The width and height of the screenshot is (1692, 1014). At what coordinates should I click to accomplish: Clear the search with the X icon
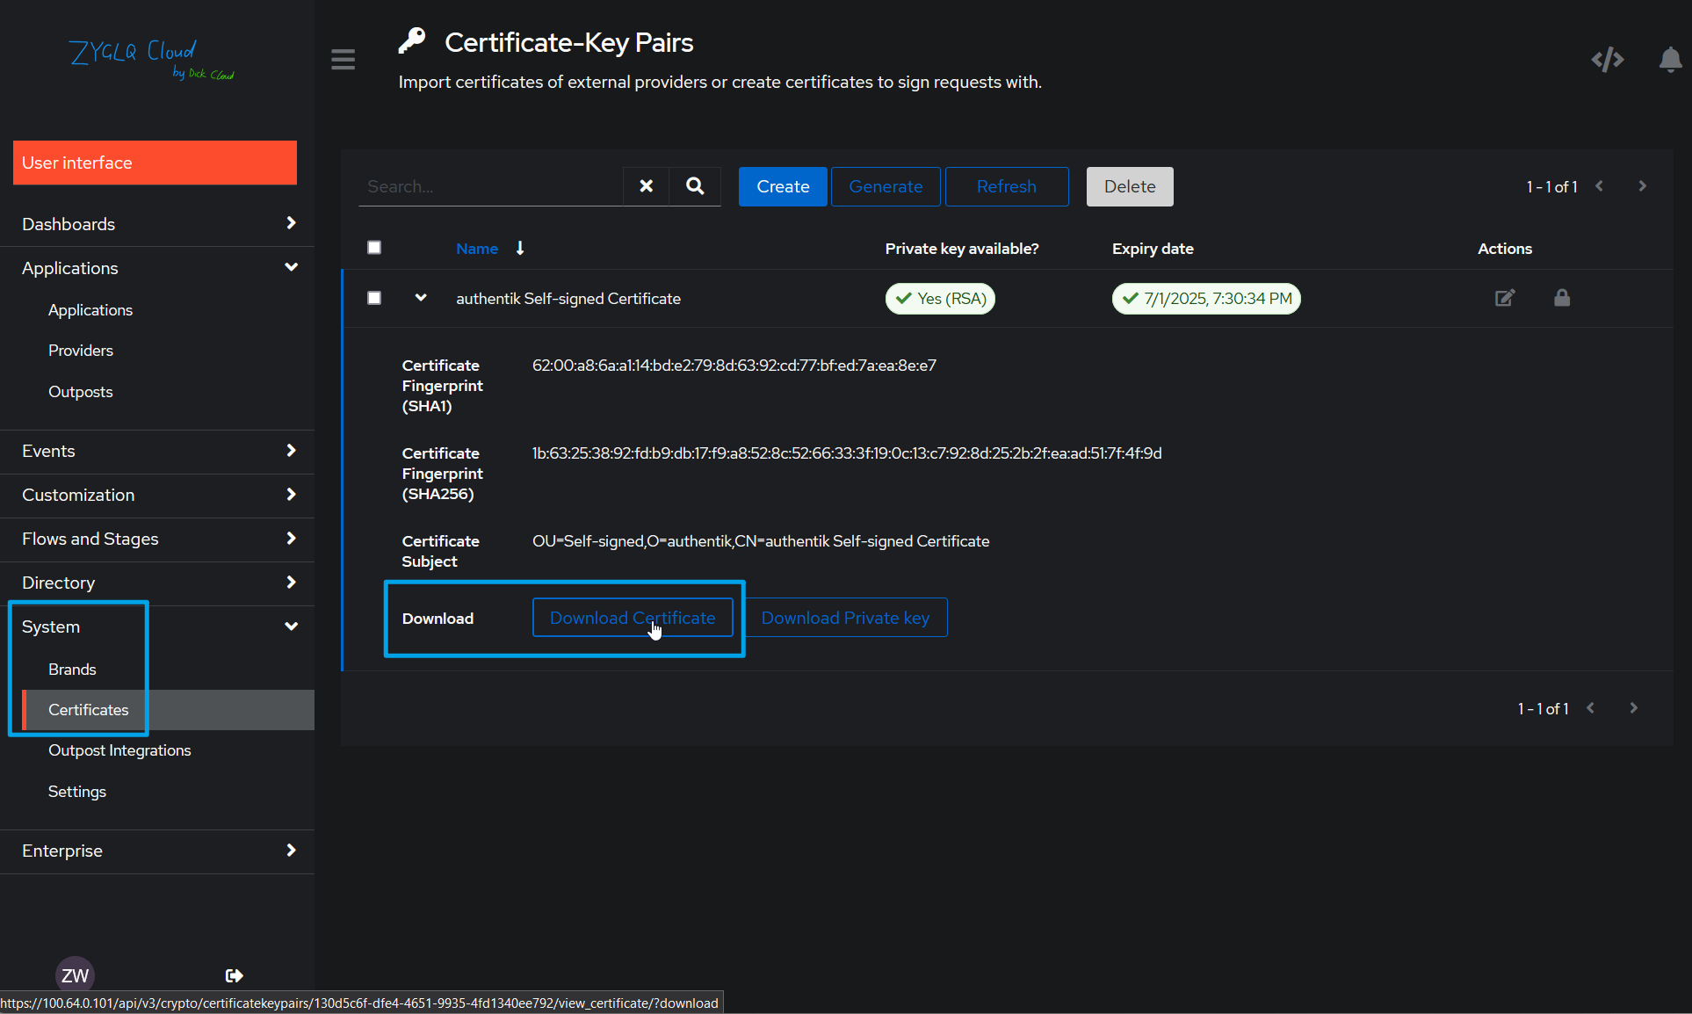point(646,186)
